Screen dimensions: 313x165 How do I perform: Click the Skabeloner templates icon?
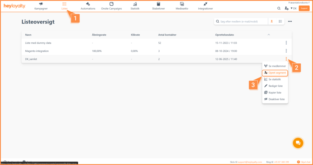click(158, 4)
